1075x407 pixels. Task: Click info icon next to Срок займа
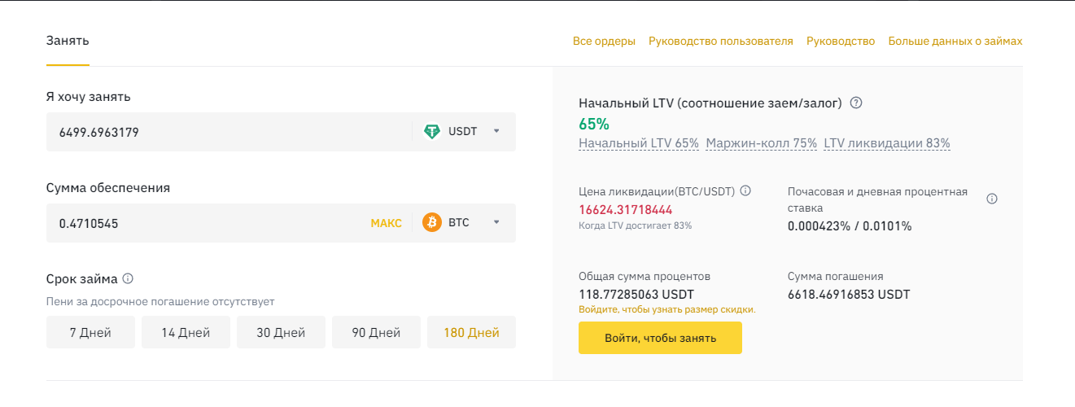click(128, 278)
